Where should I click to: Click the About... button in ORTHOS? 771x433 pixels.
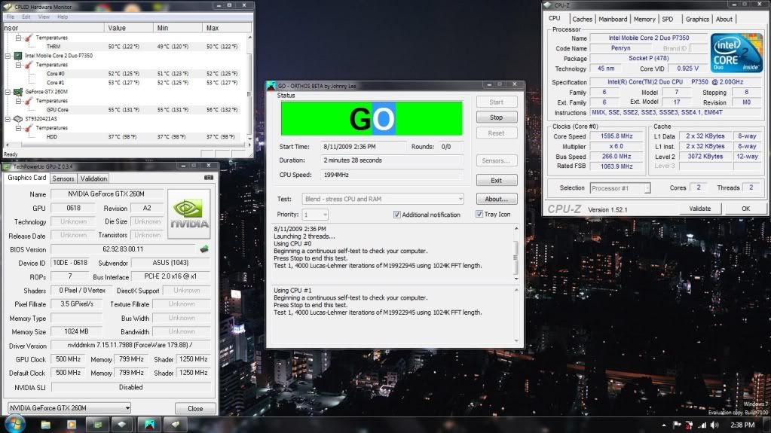497,199
